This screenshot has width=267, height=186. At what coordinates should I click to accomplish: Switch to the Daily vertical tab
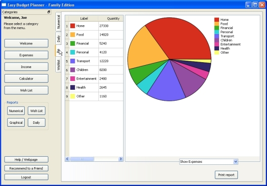click(x=58, y=38)
